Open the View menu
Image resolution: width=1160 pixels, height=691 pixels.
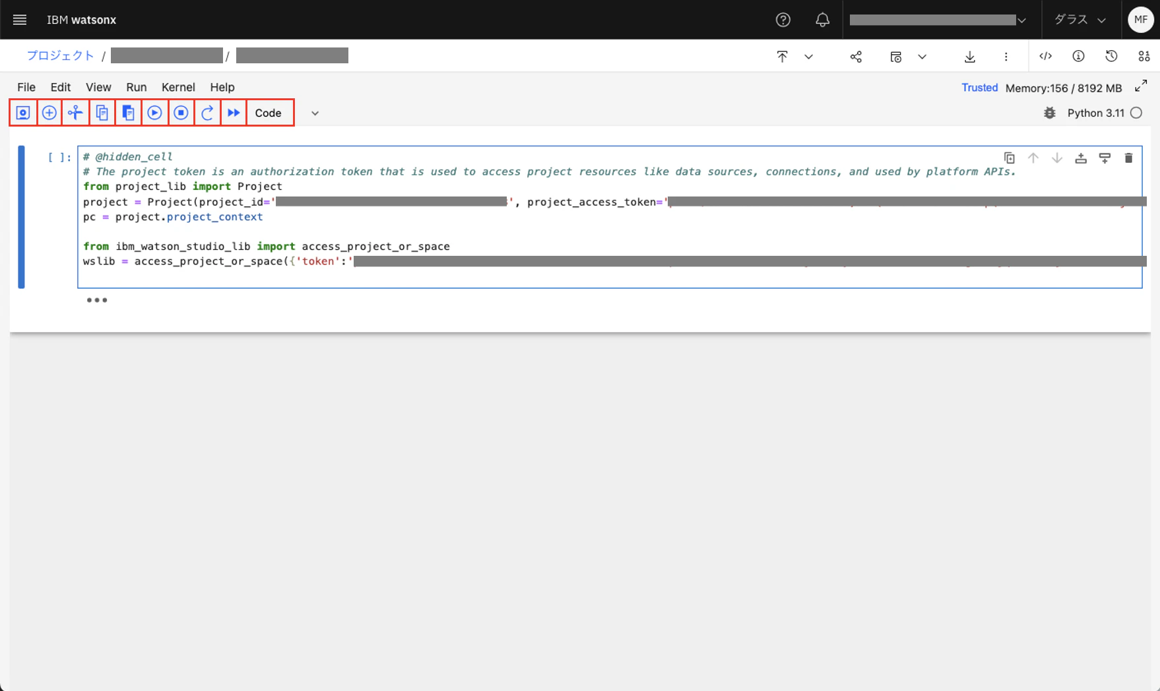coord(98,87)
